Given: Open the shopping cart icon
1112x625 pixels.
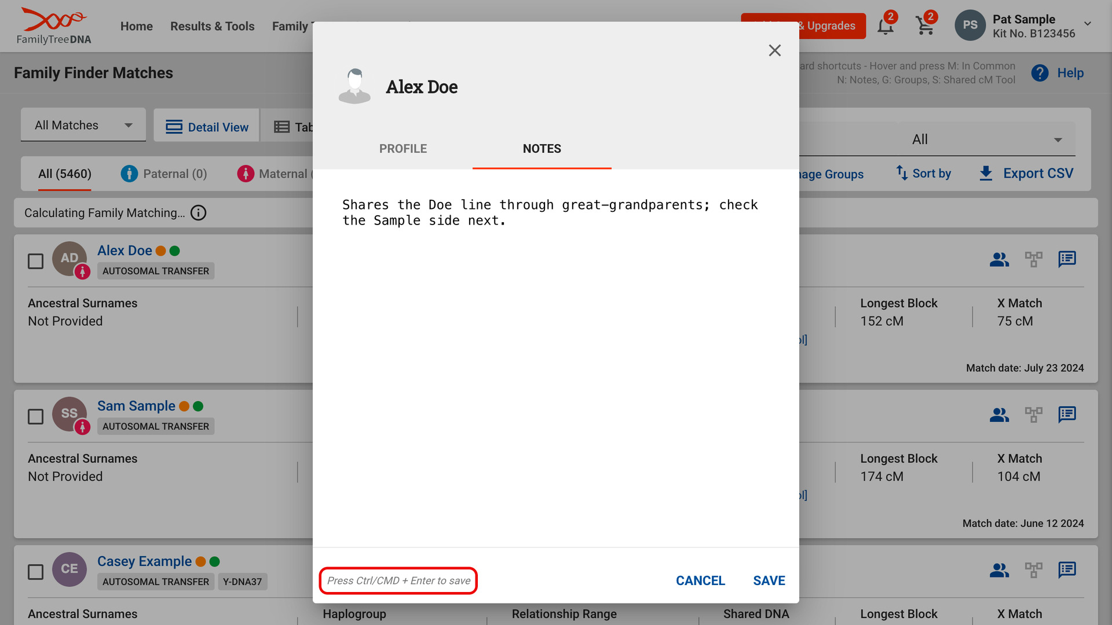Looking at the screenshot, I should click(925, 26).
